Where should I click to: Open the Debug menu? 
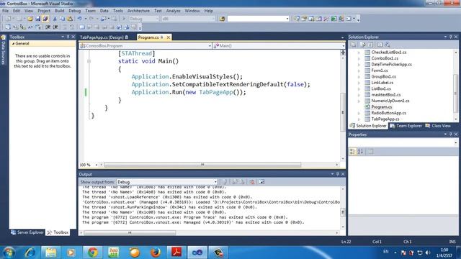click(x=75, y=11)
